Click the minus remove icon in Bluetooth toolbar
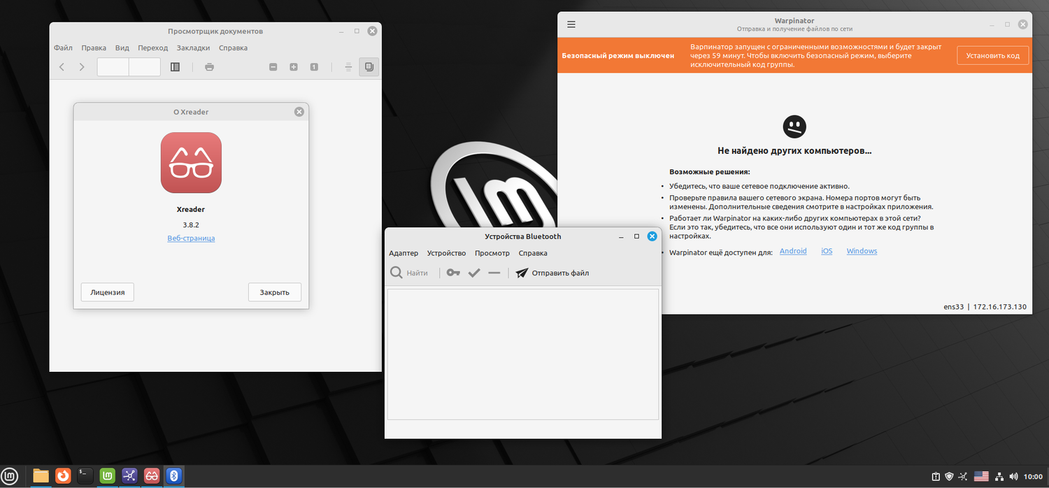Viewport: 1049px width, 488px height. click(x=494, y=273)
